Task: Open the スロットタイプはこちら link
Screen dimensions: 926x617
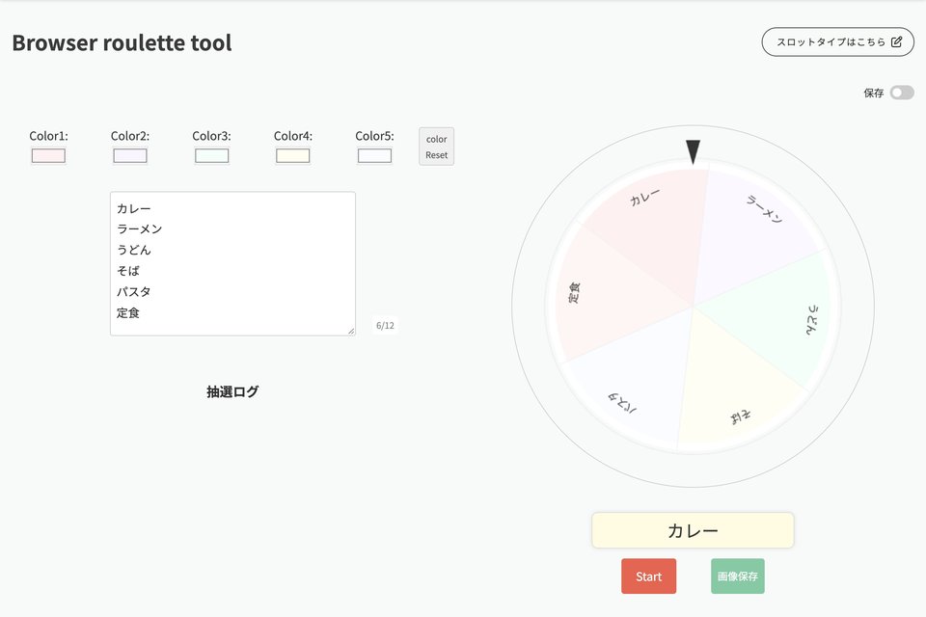Action: click(x=837, y=41)
